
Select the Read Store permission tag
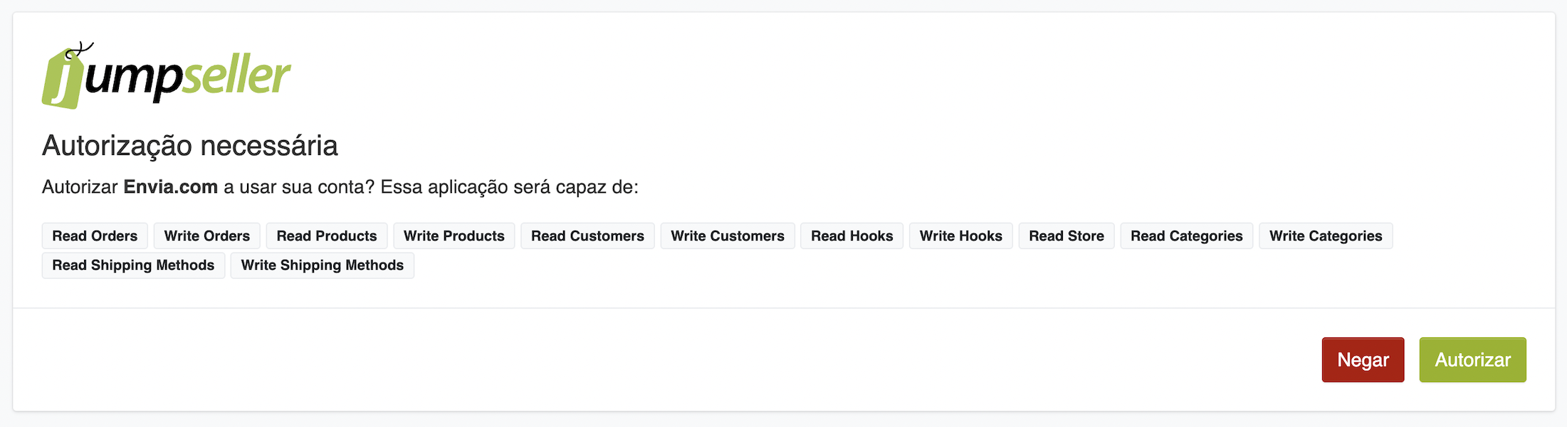tap(1066, 236)
